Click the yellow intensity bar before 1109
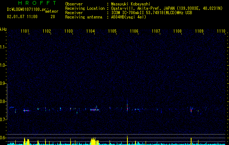The height and width of the screenshot is (145, 229). pos(191,141)
